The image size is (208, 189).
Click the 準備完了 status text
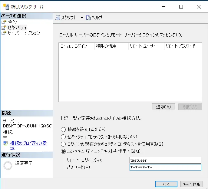24,163
